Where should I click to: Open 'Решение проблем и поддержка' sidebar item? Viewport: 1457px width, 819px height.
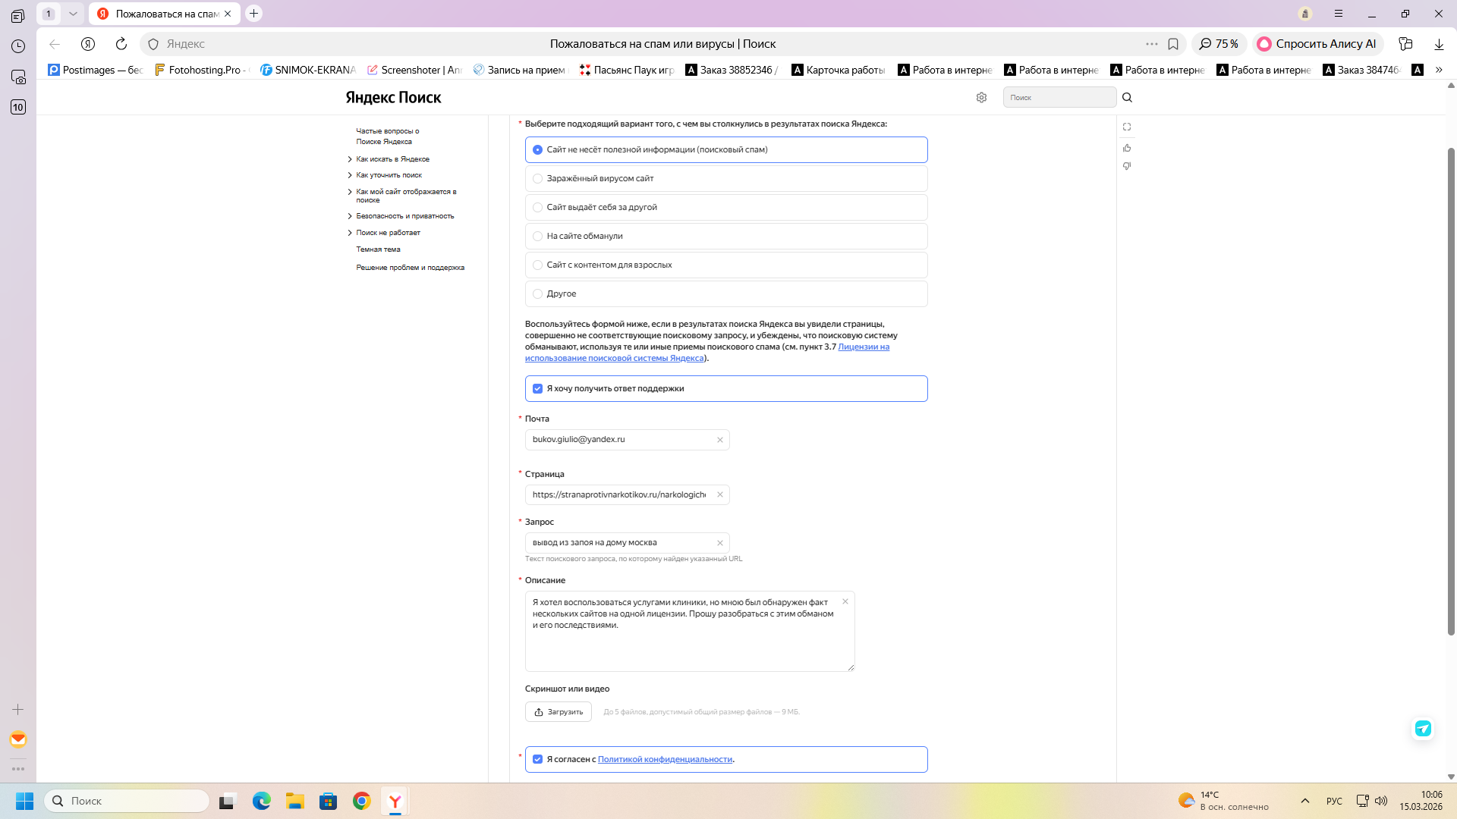[410, 268]
